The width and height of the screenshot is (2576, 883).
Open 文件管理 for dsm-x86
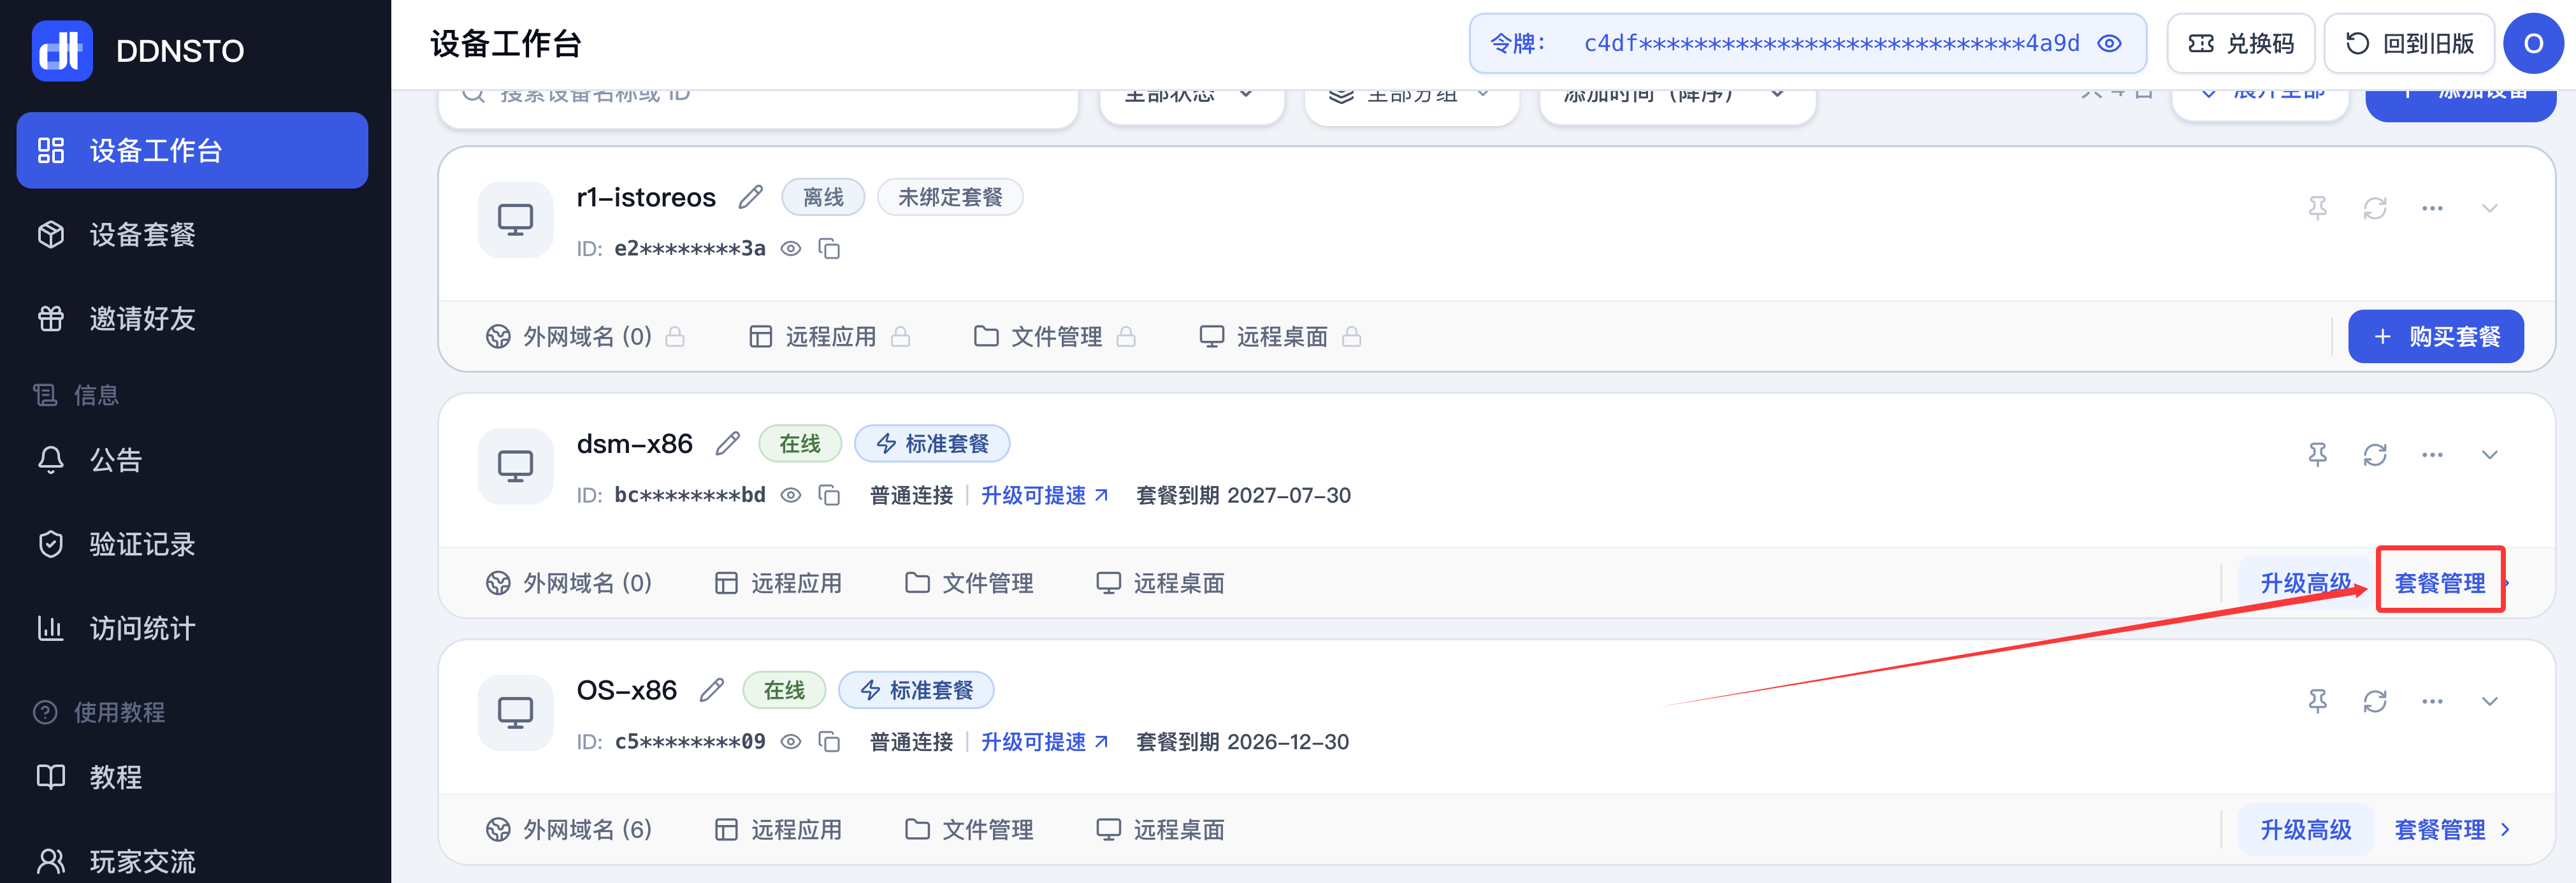tap(969, 583)
